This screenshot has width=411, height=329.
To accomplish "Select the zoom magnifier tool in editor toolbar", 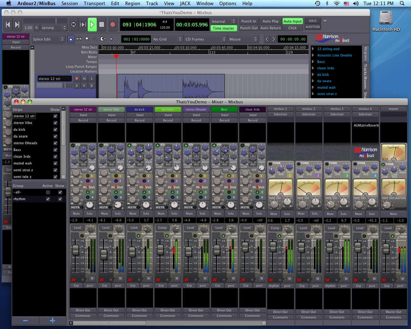I will pos(87,39).
